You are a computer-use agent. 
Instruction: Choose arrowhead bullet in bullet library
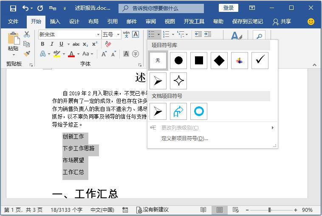(158, 80)
